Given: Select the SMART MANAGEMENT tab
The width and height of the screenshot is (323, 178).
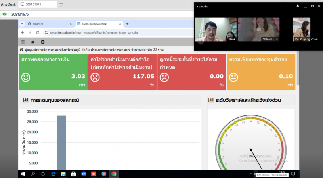Looking at the screenshot, I should tap(99, 24).
